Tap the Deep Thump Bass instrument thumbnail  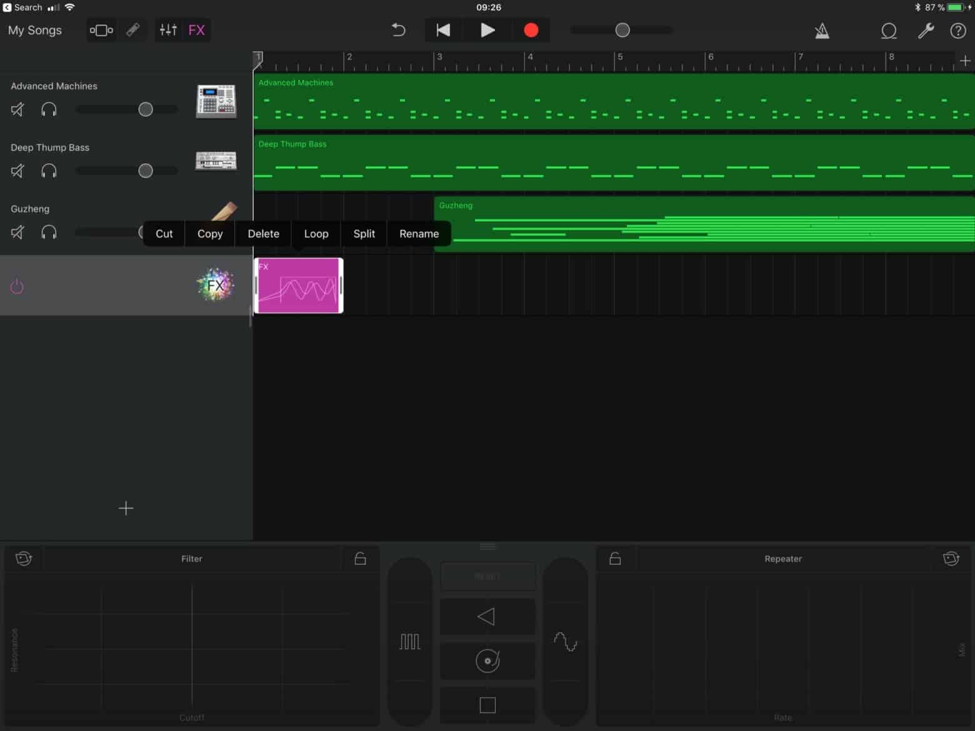coord(216,161)
